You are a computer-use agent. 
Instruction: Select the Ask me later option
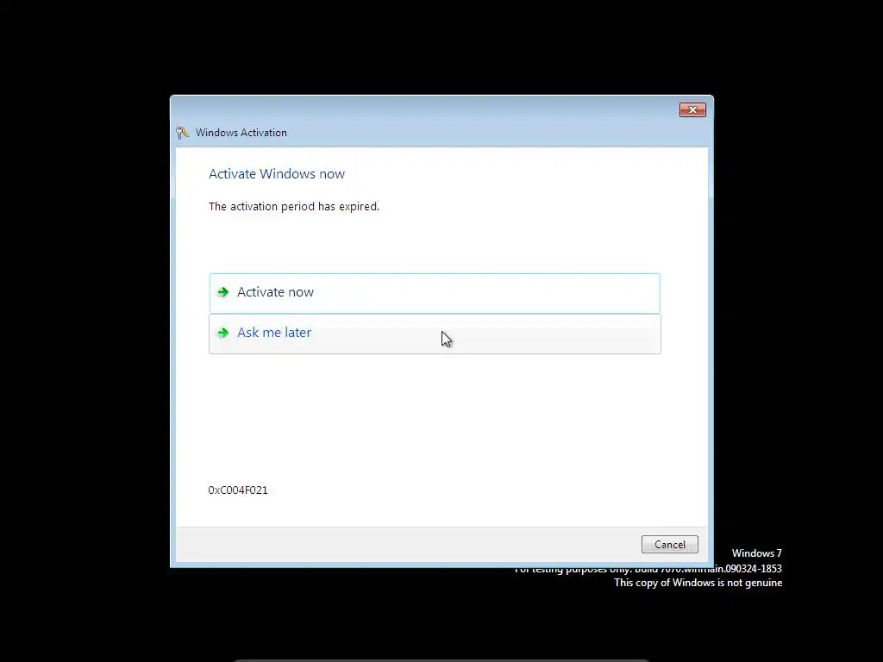(435, 334)
